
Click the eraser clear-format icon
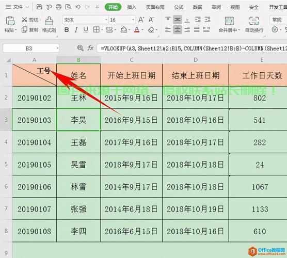[x=151, y=29]
